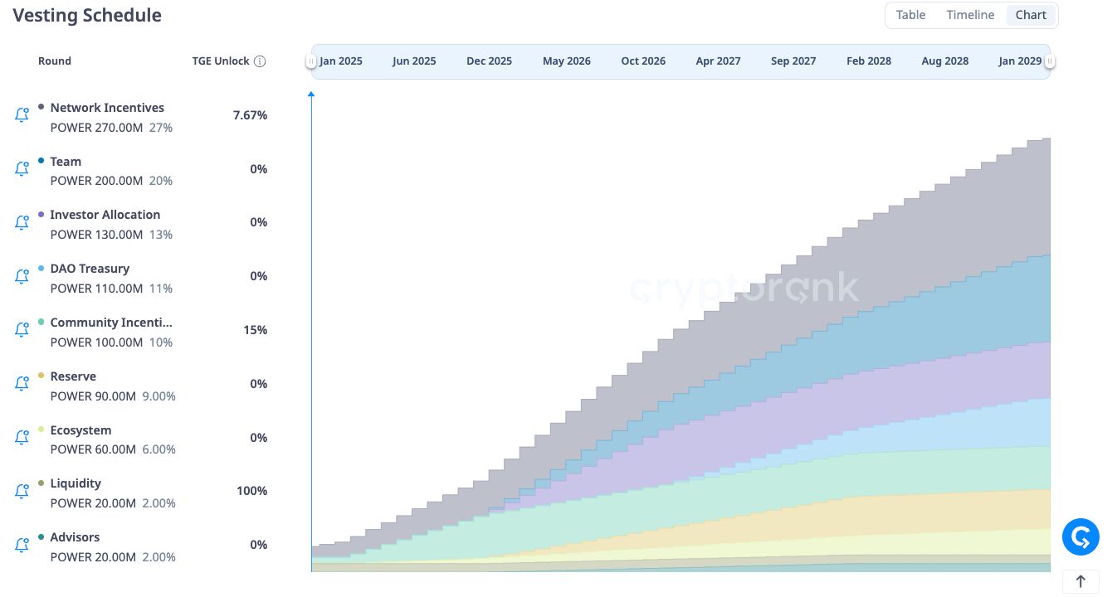1117x597 pixels.
Task: Click the Advisors round label
Action: (75, 537)
